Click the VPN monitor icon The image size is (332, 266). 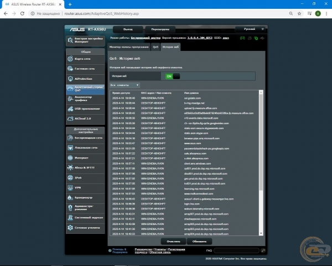(70, 188)
